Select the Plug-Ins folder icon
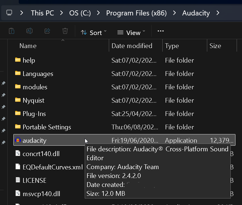The width and height of the screenshot is (242, 205). point(18,113)
